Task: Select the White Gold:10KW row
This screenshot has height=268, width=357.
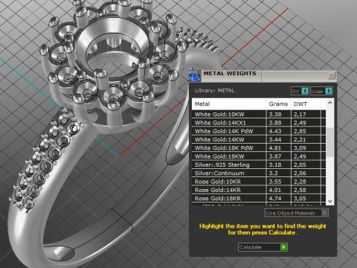Action: [x=259, y=115]
